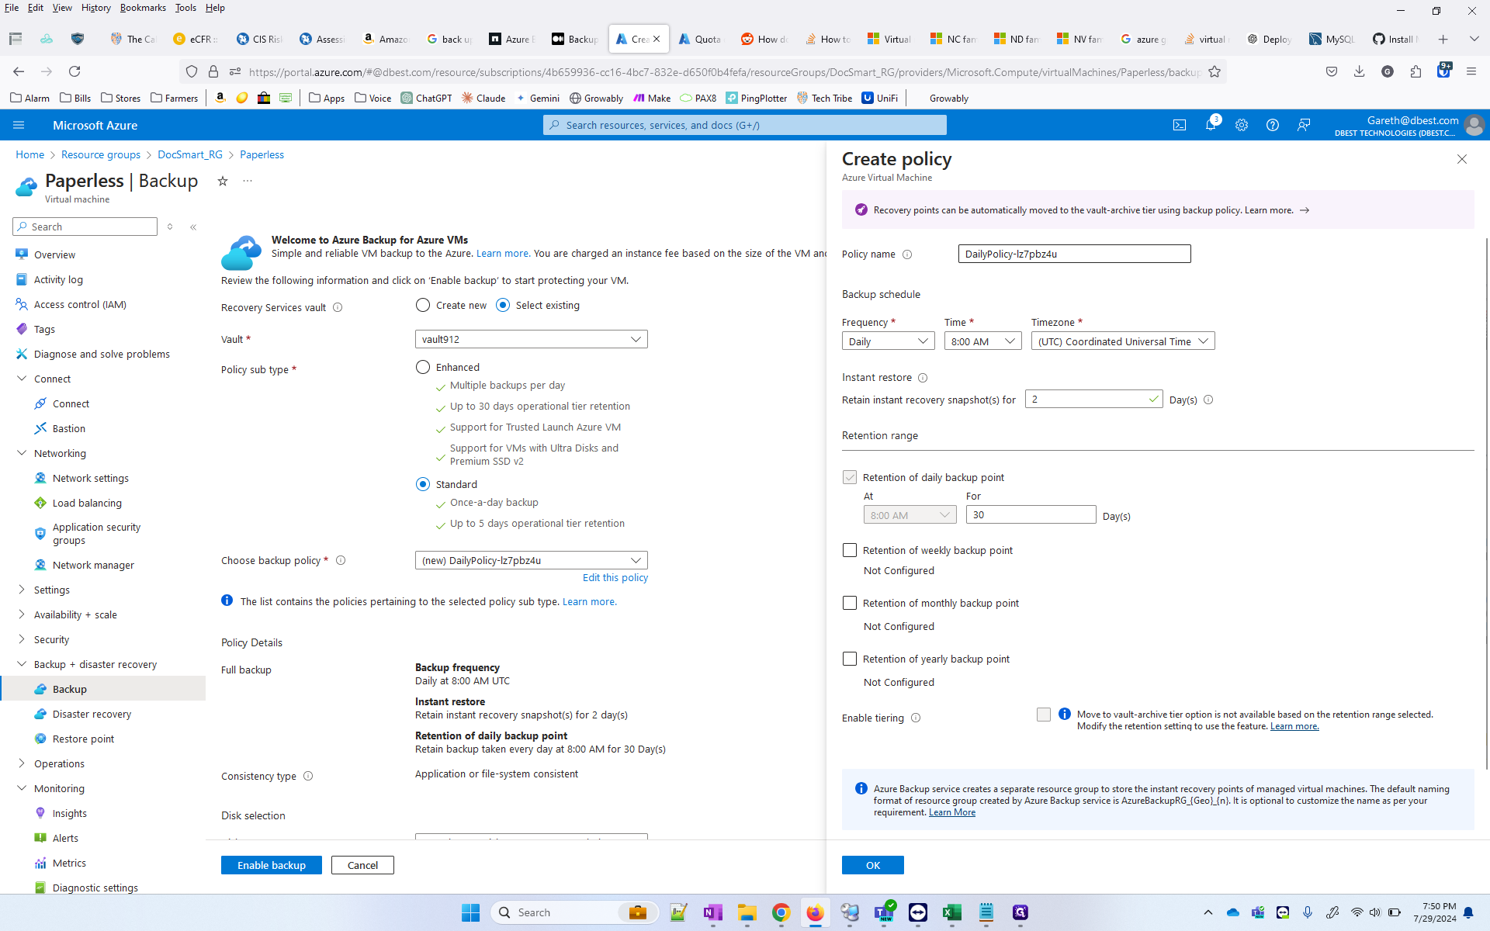Open Azure Cloud Shell icon
1490x931 pixels.
click(x=1180, y=125)
